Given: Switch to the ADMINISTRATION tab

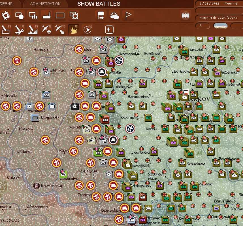Looking at the screenshot, I should (45, 4).
